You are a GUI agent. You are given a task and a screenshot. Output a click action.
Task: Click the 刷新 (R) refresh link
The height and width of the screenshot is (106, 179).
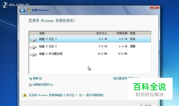(x=38, y=78)
